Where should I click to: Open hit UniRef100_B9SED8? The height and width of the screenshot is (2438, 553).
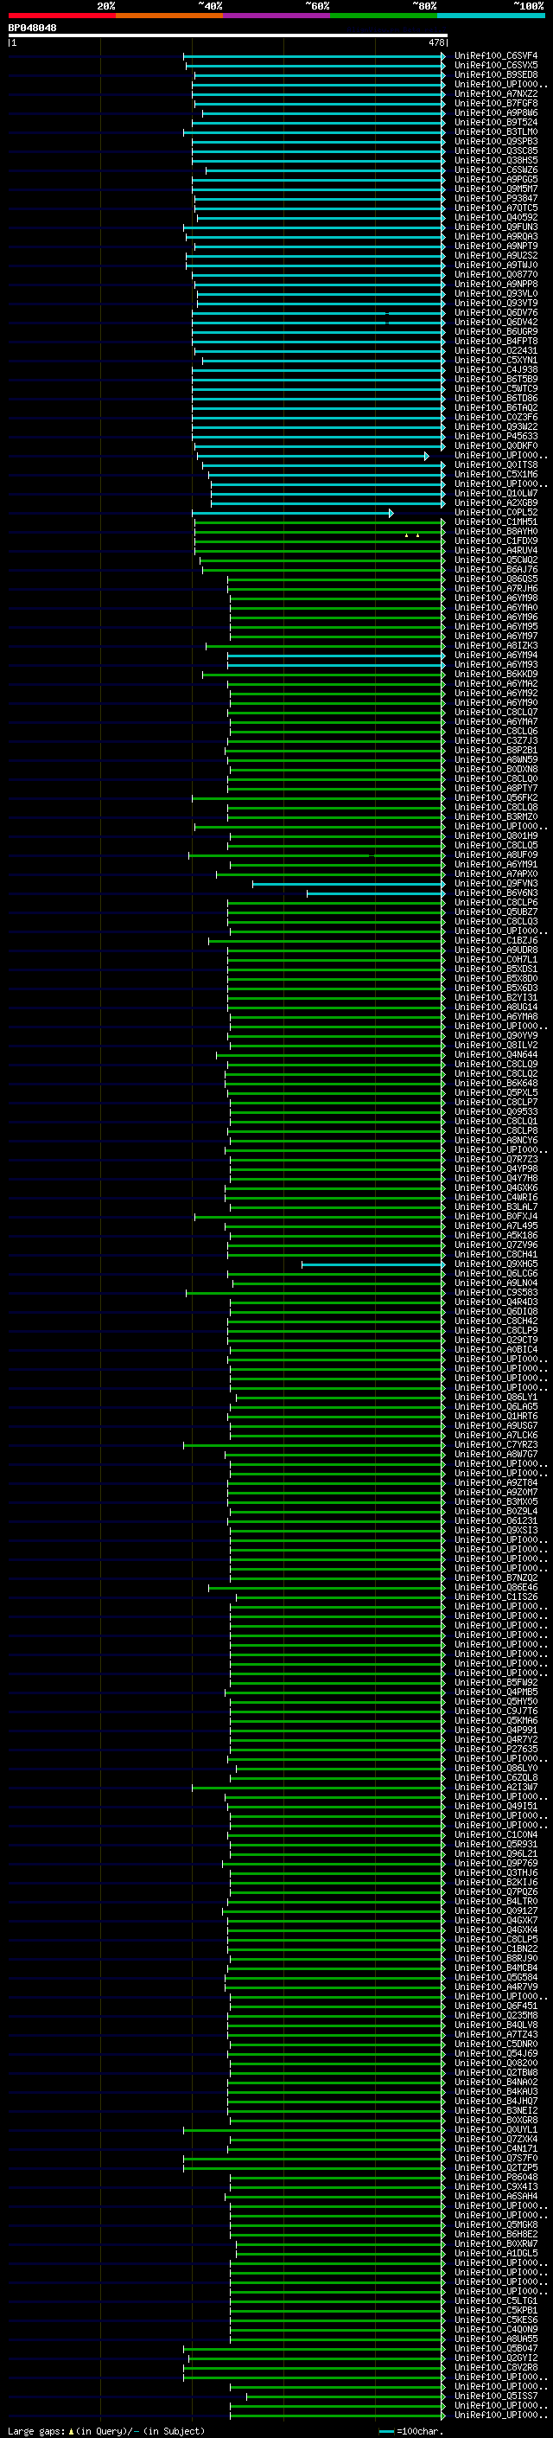(x=496, y=74)
